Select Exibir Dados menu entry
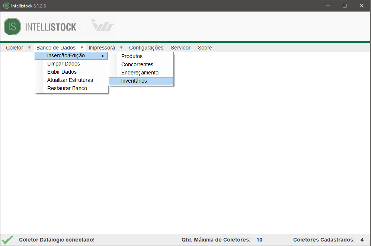 pyautogui.click(x=62, y=72)
